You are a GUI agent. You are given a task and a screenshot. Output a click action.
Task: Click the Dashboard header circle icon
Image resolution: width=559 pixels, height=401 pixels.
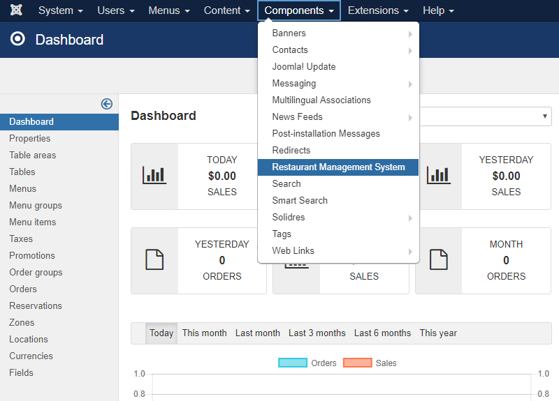[x=18, y=40]
